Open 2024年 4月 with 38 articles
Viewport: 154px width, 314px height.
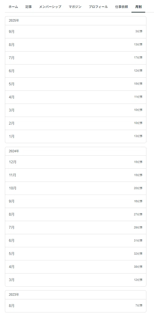(75, 267)
